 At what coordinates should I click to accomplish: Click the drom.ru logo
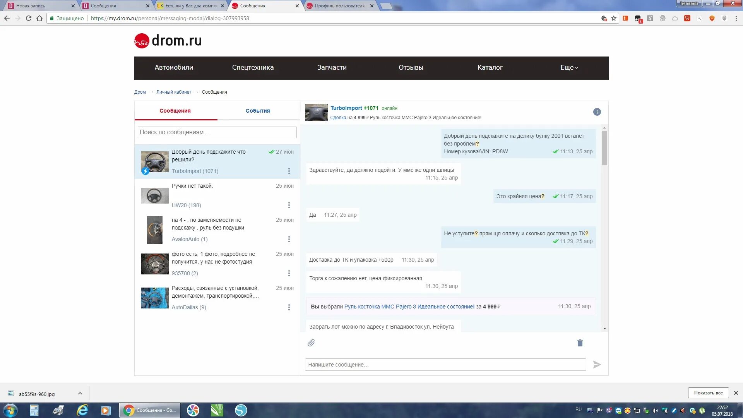coord(168,41)
